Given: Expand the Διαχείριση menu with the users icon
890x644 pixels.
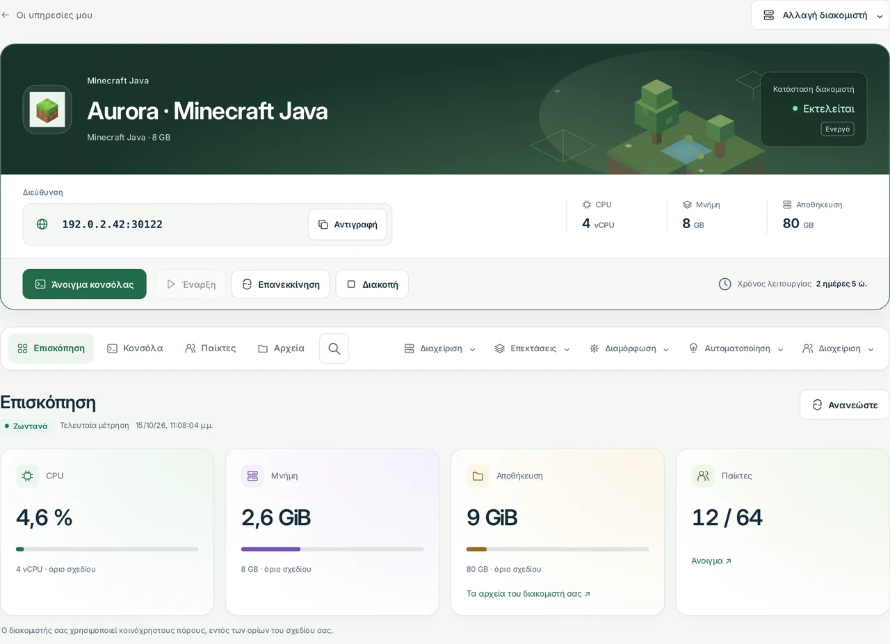Looking at the screenshot, I should [838, 348].
